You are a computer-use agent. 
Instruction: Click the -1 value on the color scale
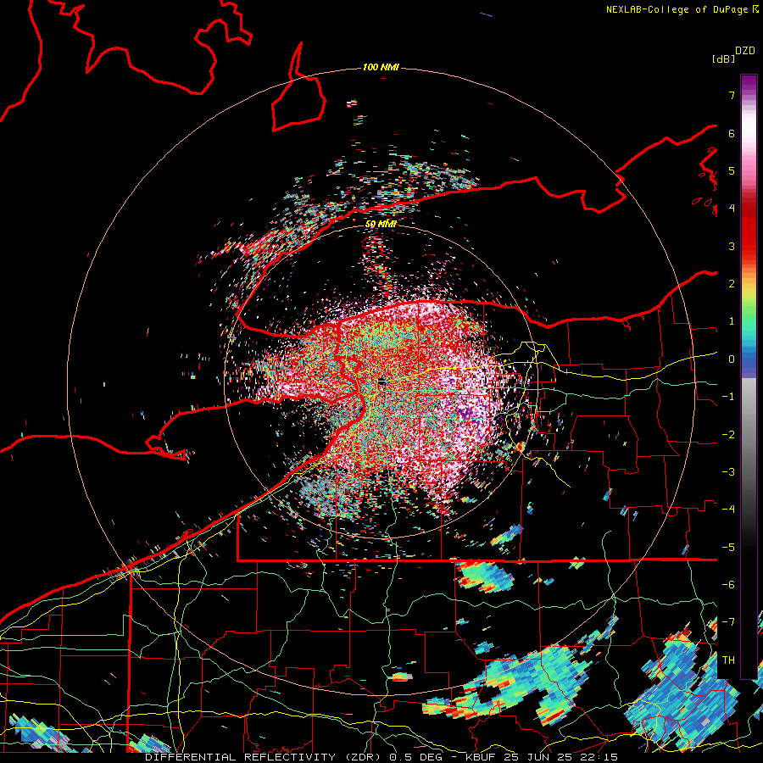728,397
